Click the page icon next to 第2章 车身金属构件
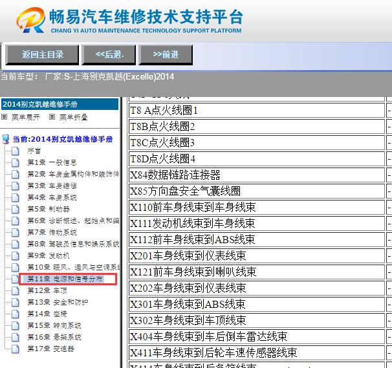 point(16,174)
